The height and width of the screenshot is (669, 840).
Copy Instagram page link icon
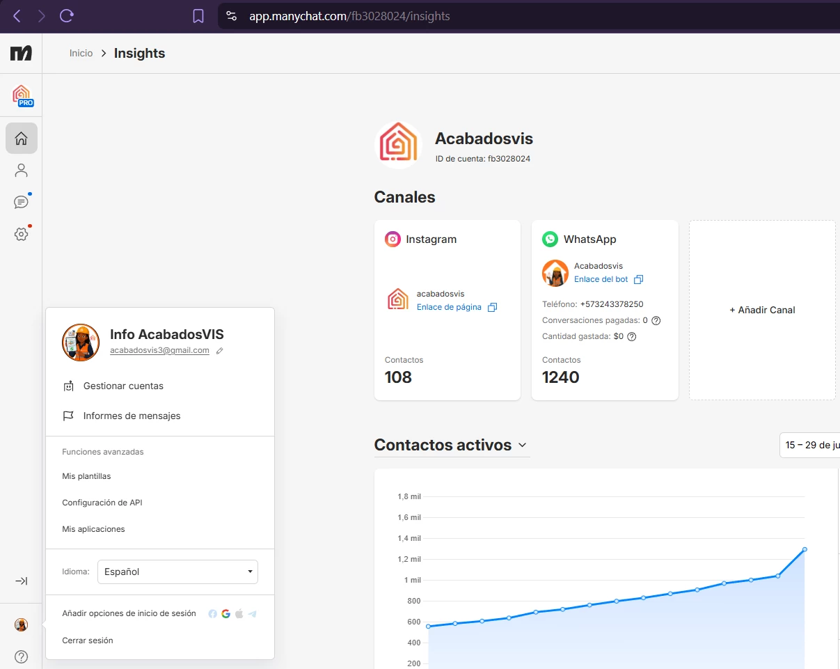[x=492, y=307]
